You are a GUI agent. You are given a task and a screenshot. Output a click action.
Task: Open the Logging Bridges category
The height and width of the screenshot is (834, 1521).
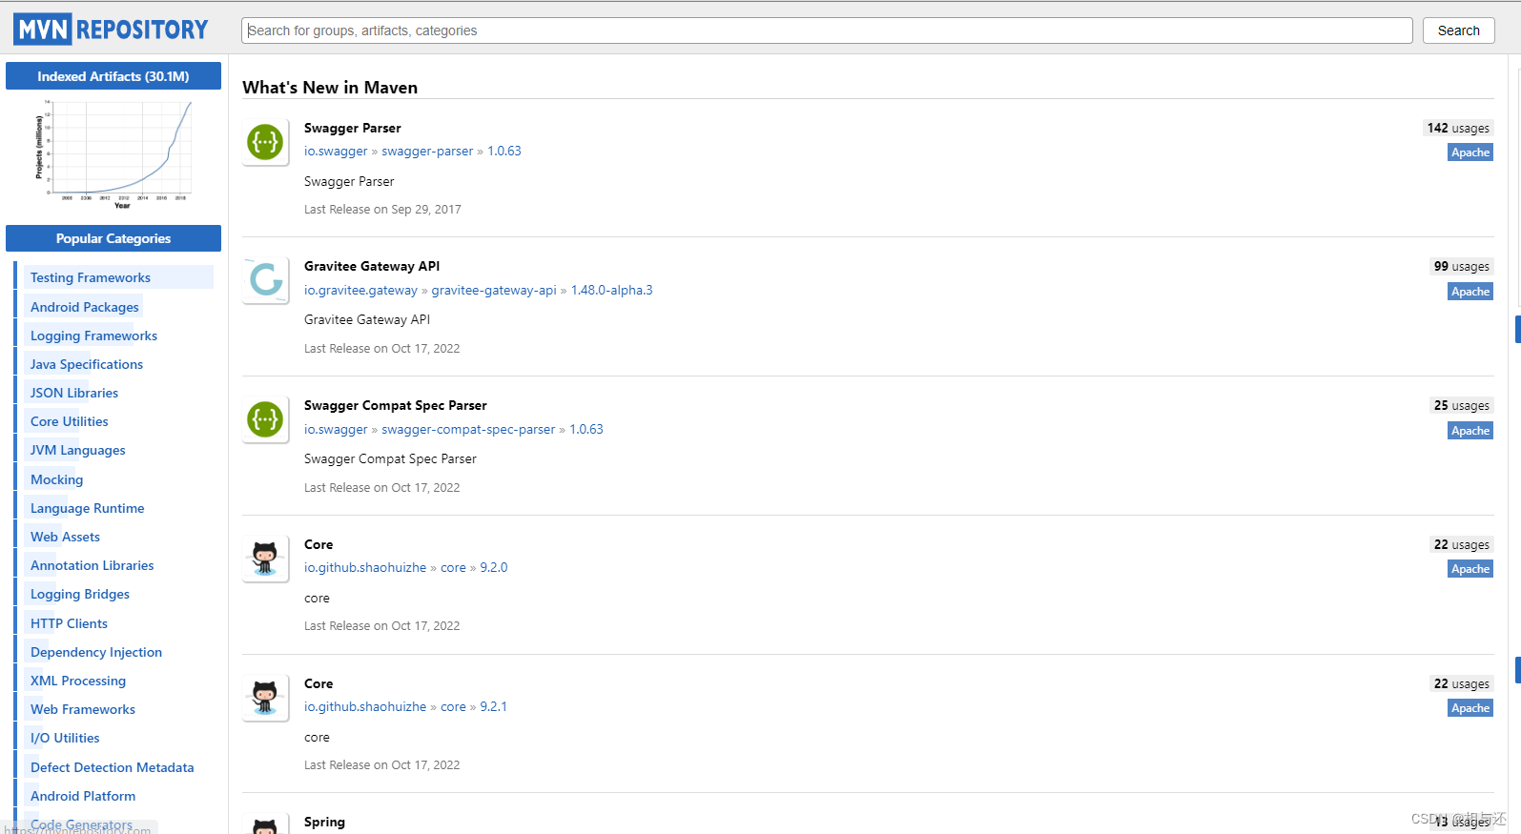click(80, 594)
